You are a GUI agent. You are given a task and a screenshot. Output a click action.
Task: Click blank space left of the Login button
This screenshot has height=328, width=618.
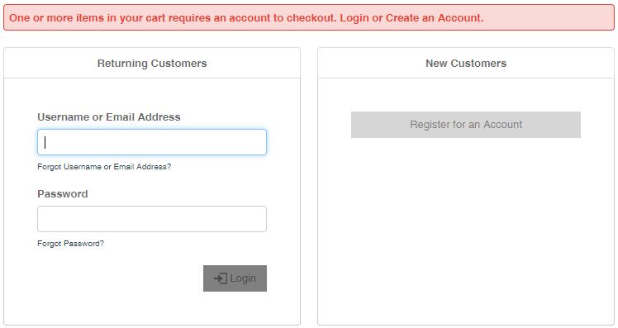point(120,278)
